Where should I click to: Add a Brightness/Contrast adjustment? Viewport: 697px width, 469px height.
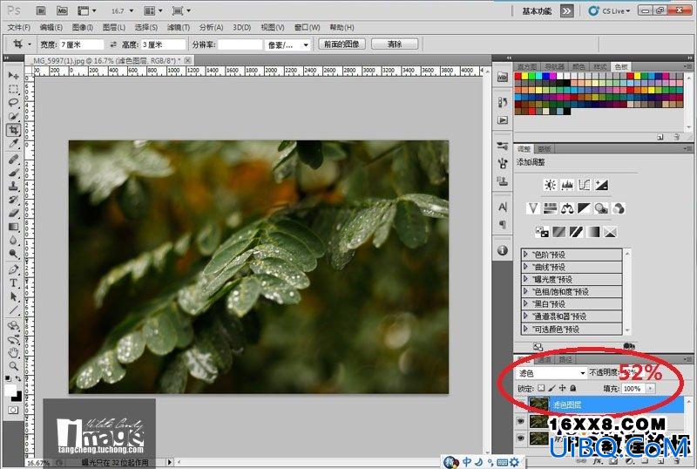[551, 185]
